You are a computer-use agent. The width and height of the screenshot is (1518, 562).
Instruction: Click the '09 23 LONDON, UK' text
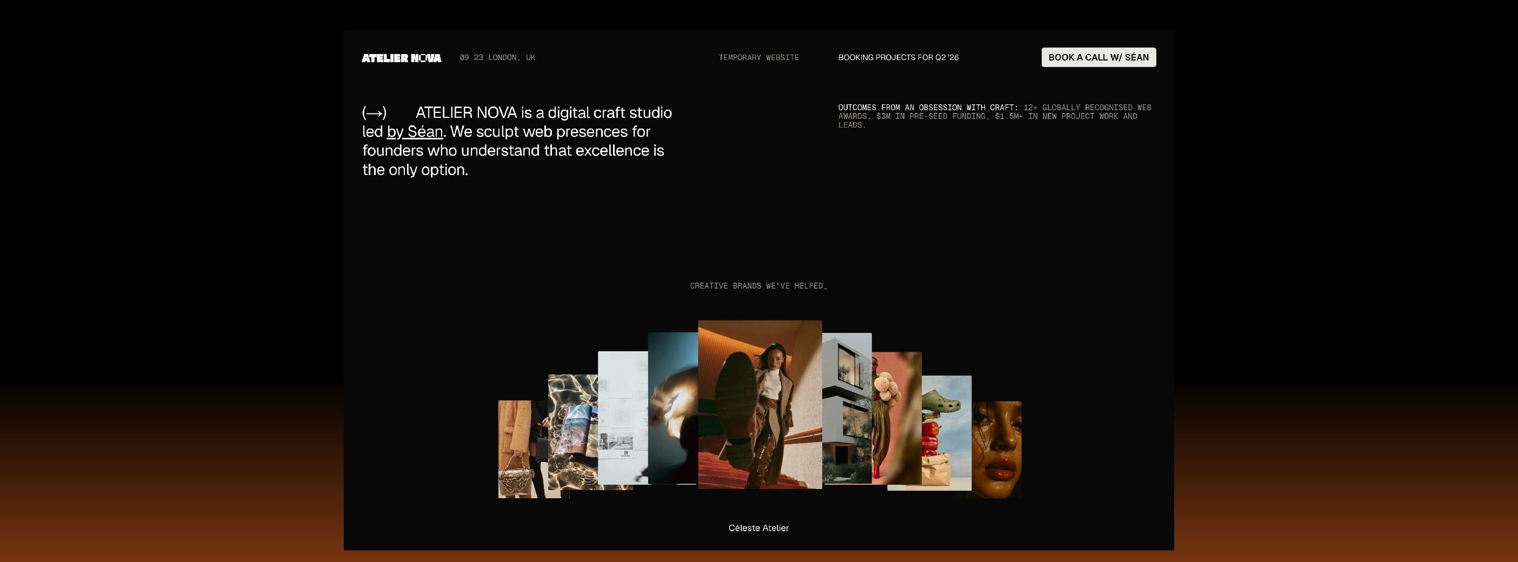(x=497, y=57)
